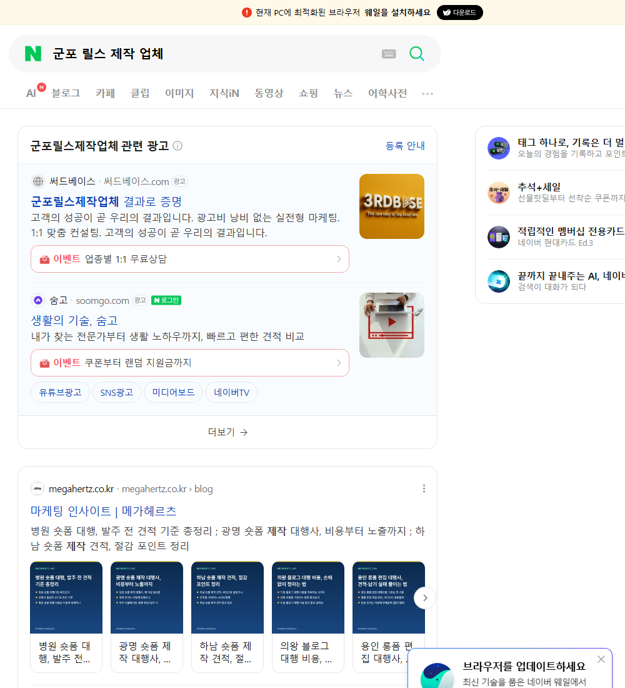Switch to the 어학사전 tab
This screenshot has height=688, width=625.
click(387, 93)
